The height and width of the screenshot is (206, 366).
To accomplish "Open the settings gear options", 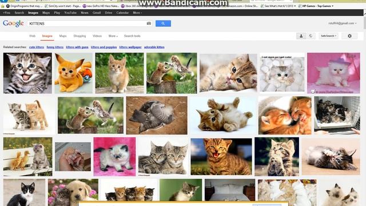I will [349, 36].
